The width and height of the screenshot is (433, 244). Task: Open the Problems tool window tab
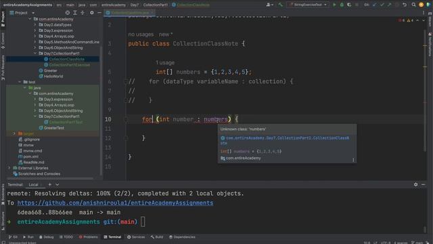pyautogui.click(x=89, y=237)
